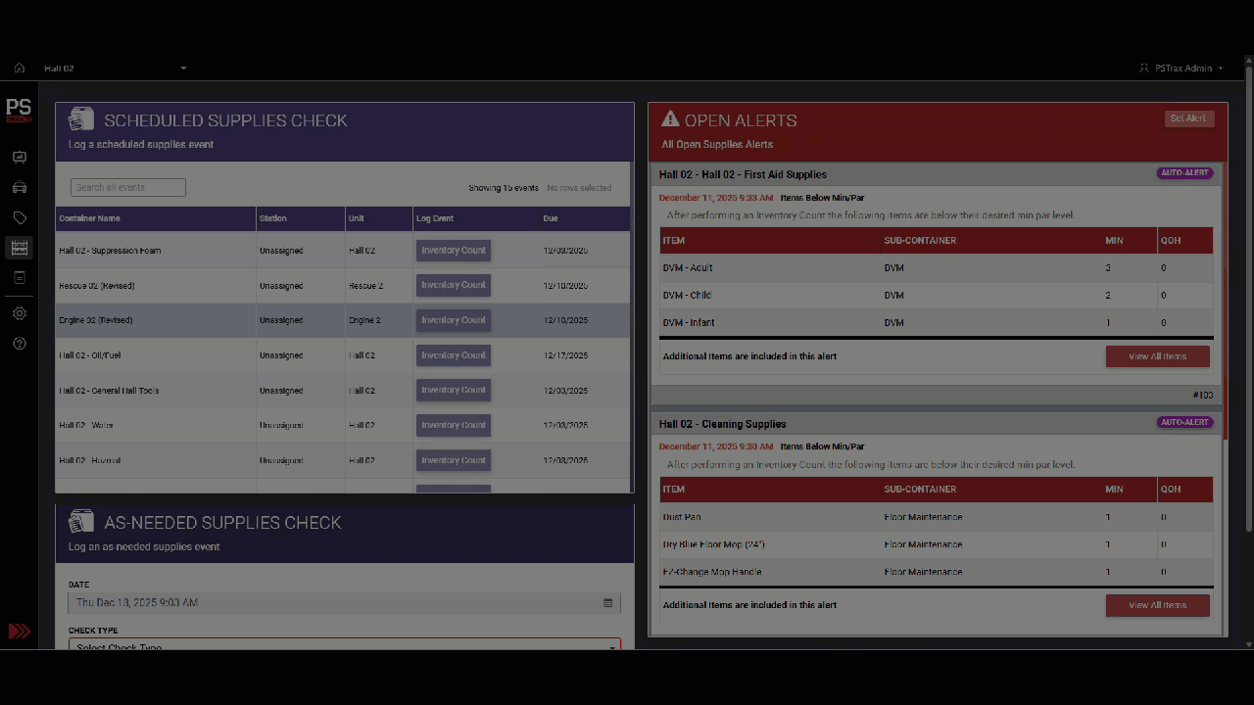Click the Unit column header
1254x705 pixels.
pyautogui.click(x=378, y=218)
